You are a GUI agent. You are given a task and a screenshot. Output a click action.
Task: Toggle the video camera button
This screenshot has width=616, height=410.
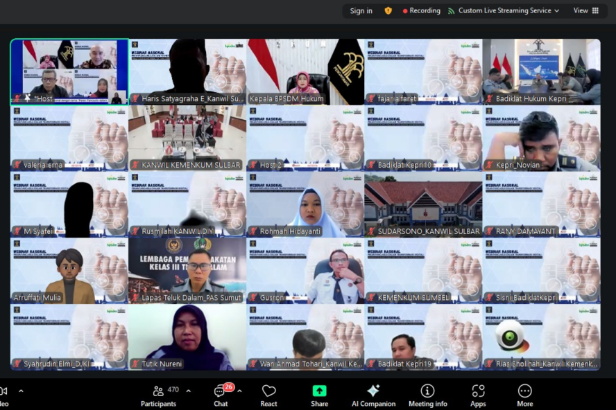[x=3, y=395]
